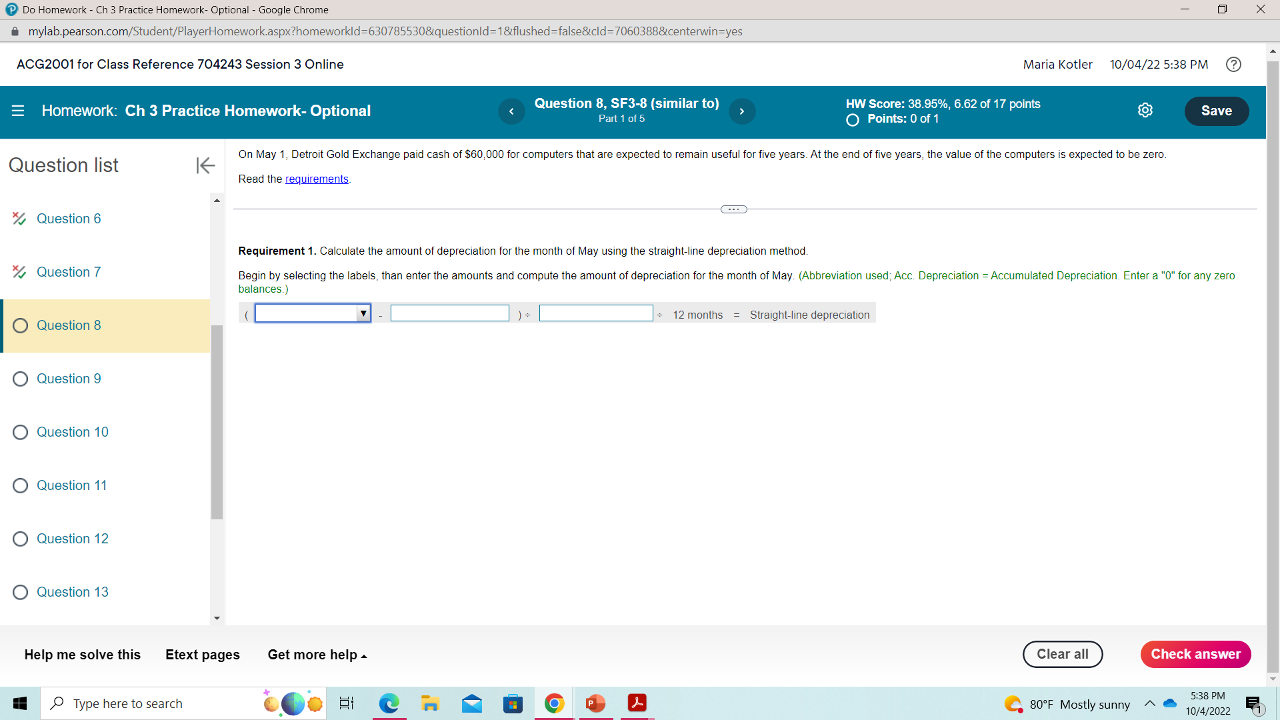Click the help question mark icon

(1234, 64)
